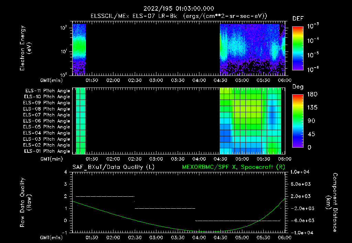Click the 1.0e+04 right axis value
The image size is (352, 243).
tap(300, 172)
